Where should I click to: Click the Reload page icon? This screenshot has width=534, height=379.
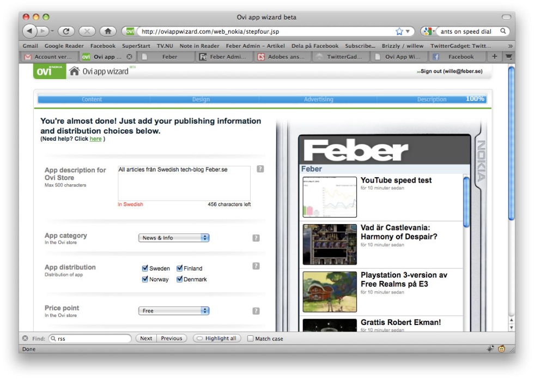tap(66, 32)
